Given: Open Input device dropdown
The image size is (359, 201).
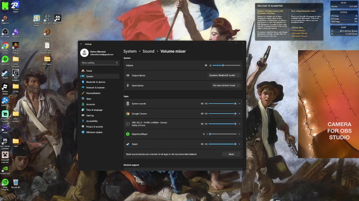Looking at the screenshot, I should (226, 85).
